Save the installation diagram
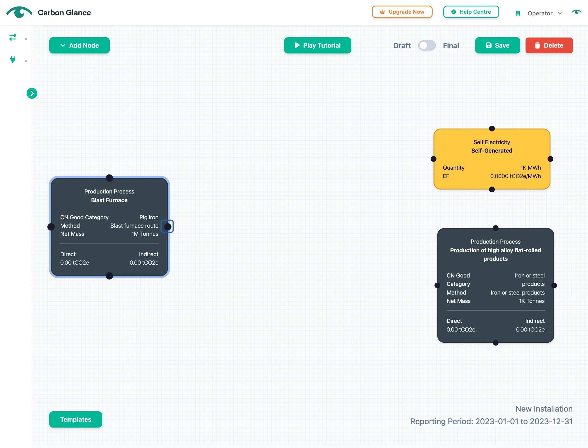The height and width of the screenshot is (448, 588). point(498,45)
